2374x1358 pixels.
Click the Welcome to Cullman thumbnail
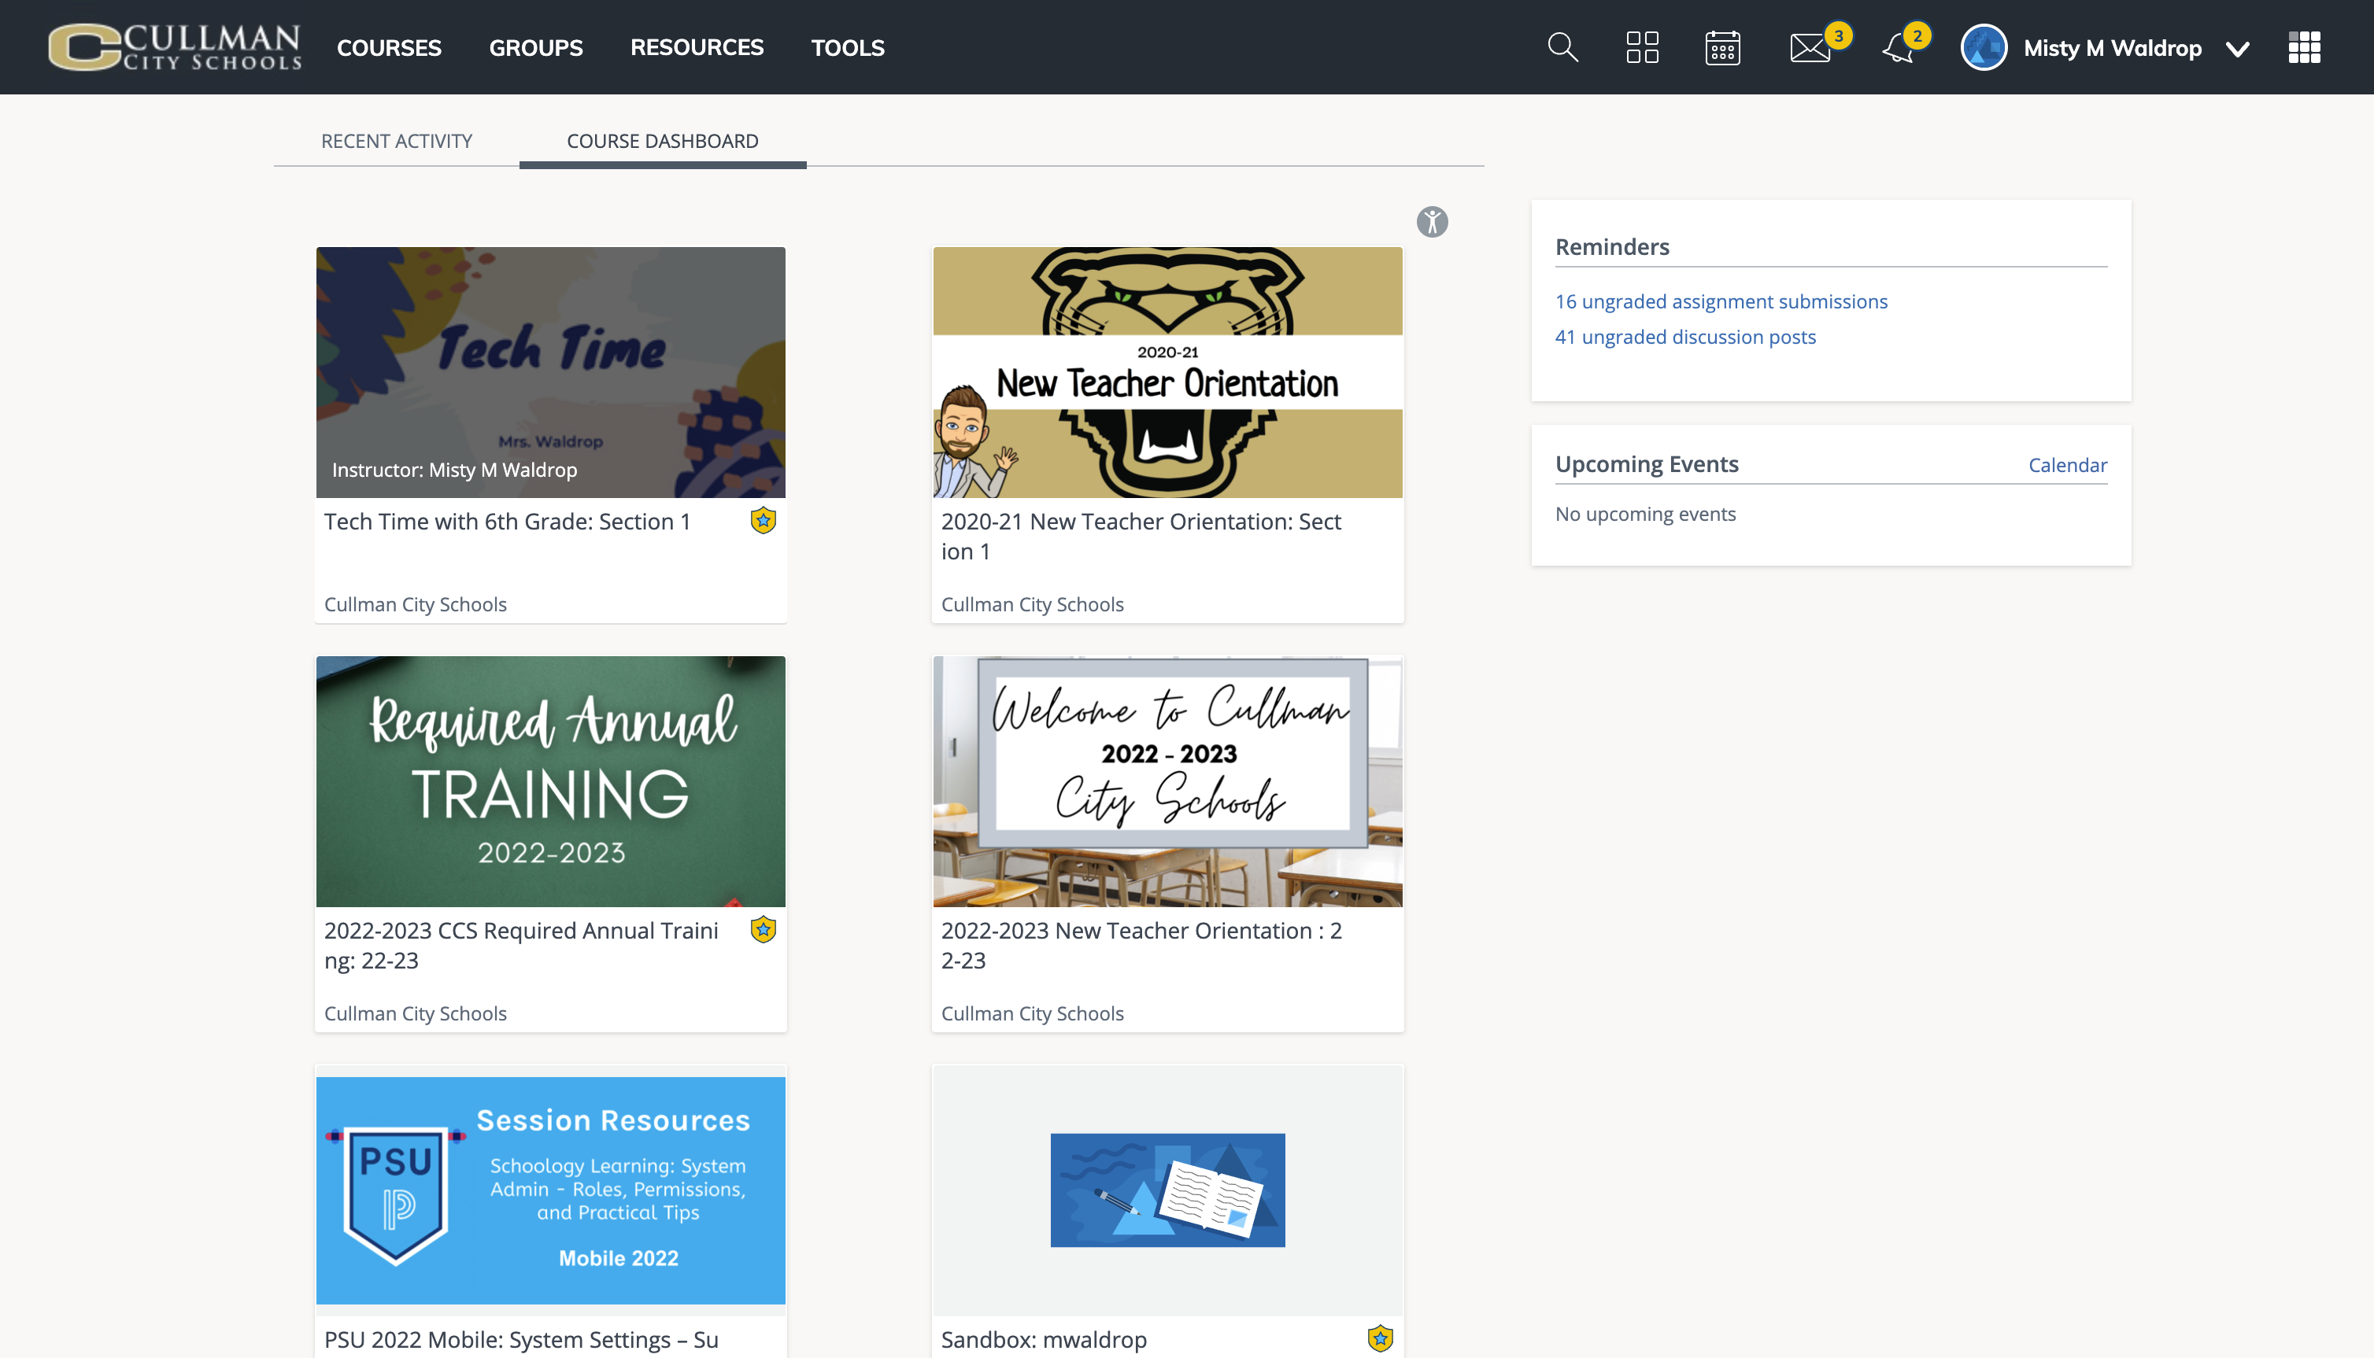1168,781
